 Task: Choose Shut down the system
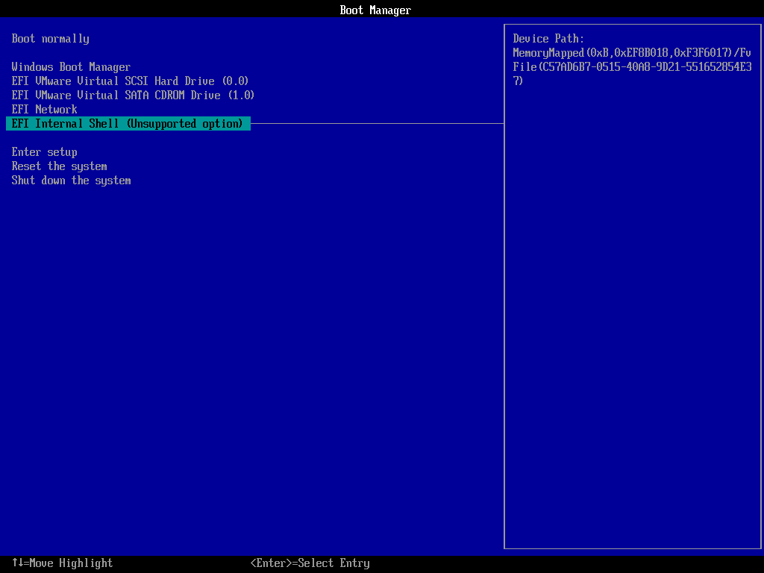pos(71,180)
